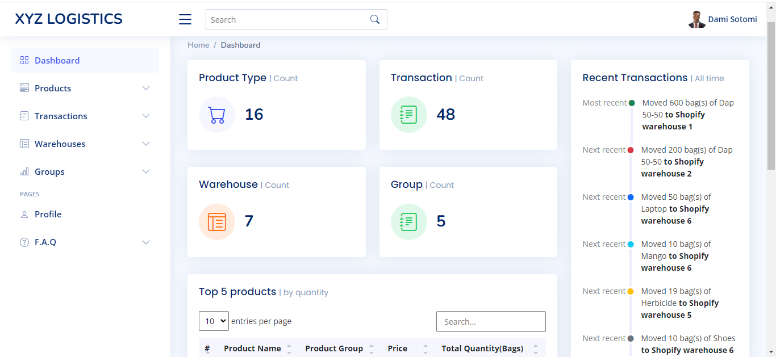Click inside the table Search field
The width and height of the screenshot is (776, 357).
490,321
